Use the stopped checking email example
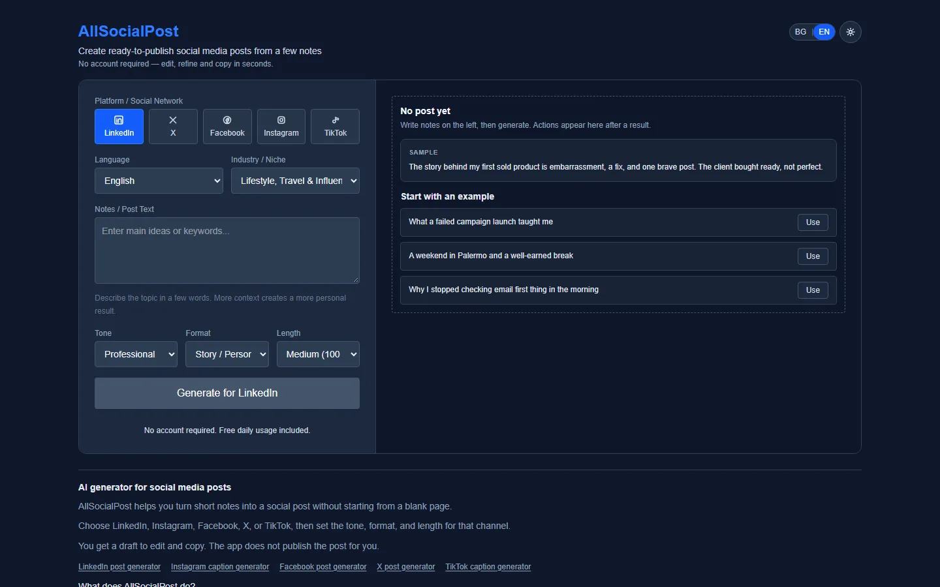Viewport: 940px width, 587px height. (813, 290)
